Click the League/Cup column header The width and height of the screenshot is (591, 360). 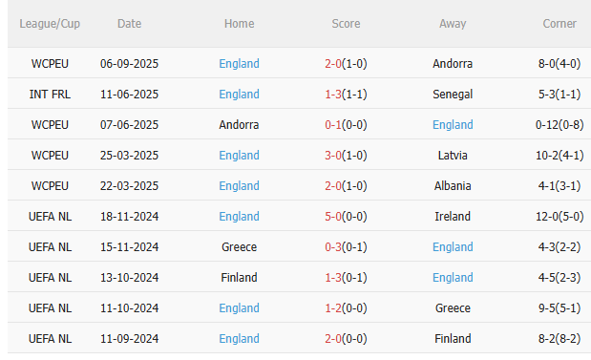tap(50, 23)
